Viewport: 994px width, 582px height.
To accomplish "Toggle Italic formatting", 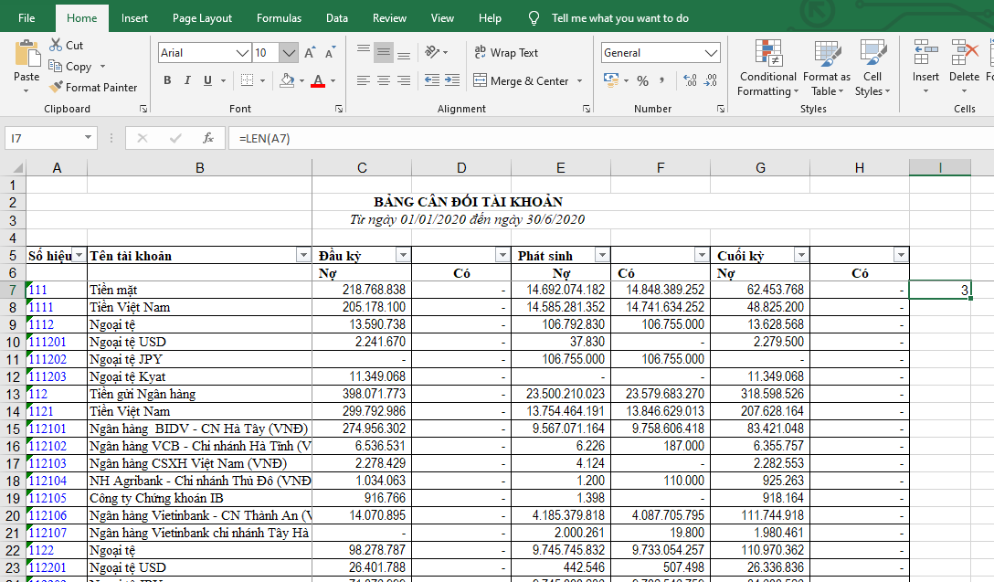I will tap(189, 80).
